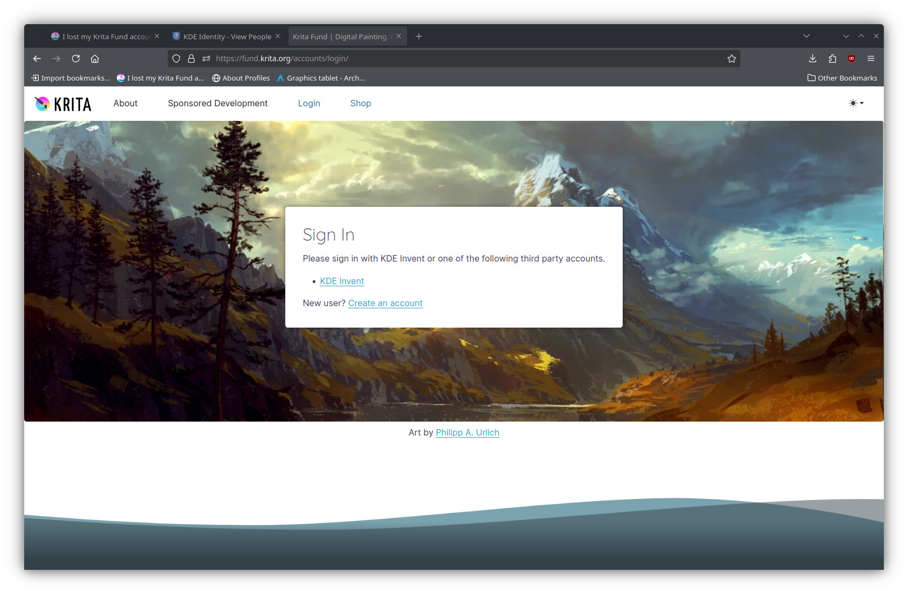
Task: Close the Krita Fund tab
Action: [x=399, y=36]
